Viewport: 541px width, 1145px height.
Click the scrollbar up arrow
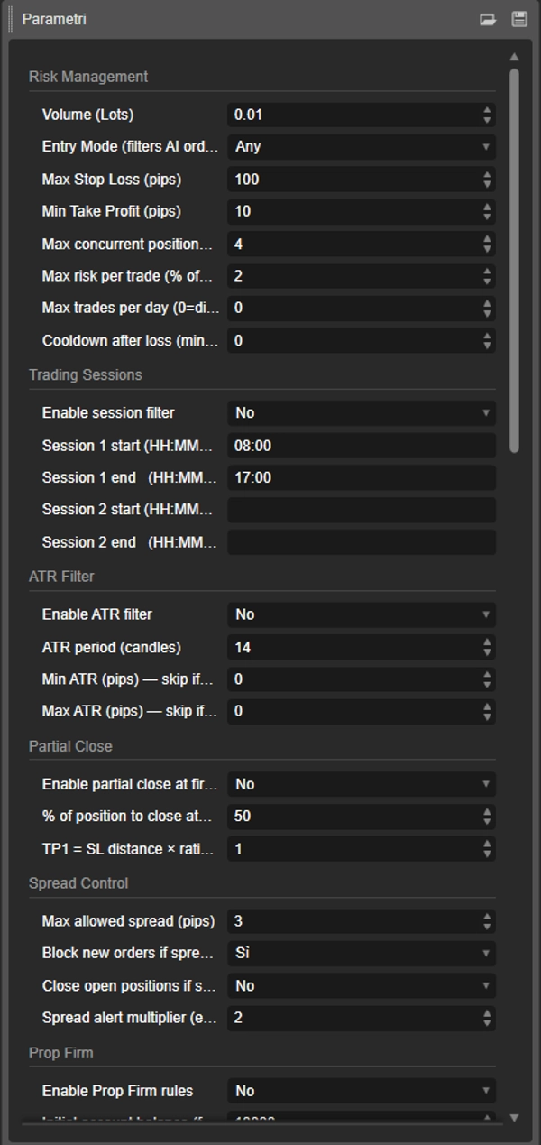514,54
